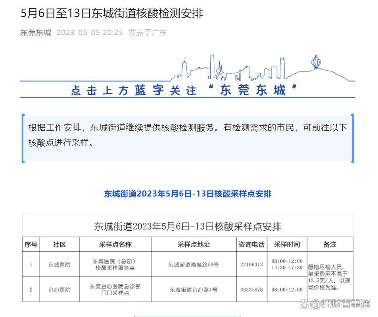
Task: Click the 东莞台心医院急诊部门口采样点 cell
Action: coord(115,289)
